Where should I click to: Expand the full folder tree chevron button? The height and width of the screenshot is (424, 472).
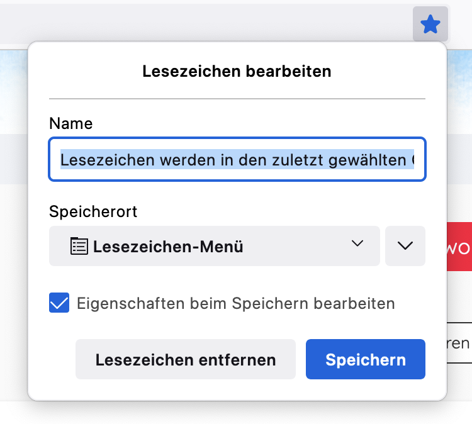405,246
